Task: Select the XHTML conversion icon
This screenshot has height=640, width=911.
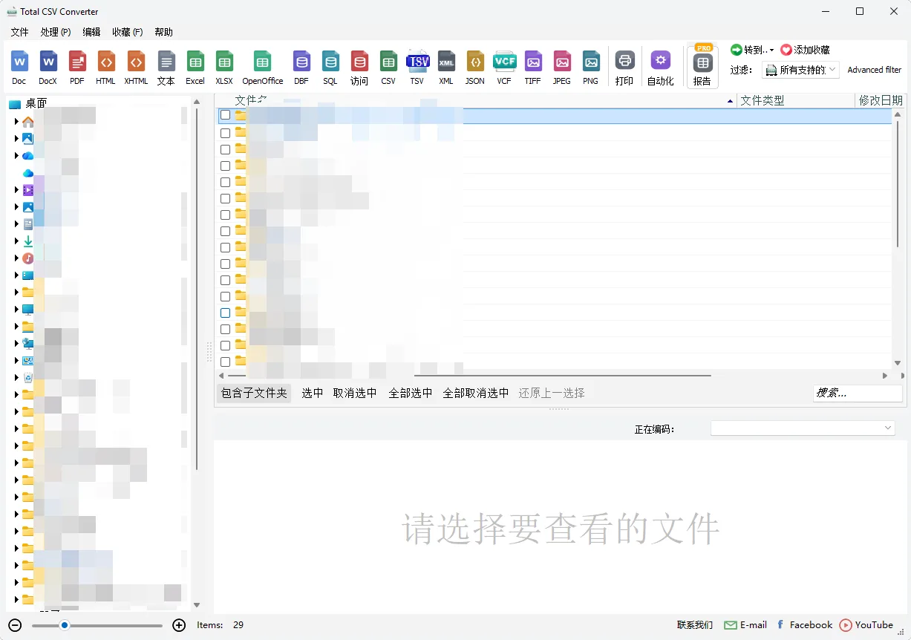Action: [x=136, y=68]
